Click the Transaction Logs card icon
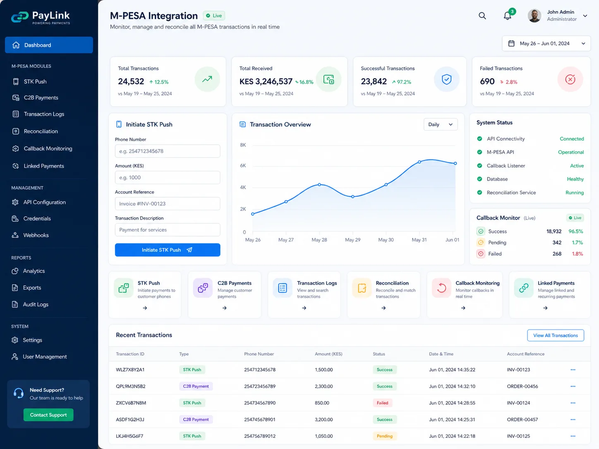The image size is (599, 449). [283, 288]
